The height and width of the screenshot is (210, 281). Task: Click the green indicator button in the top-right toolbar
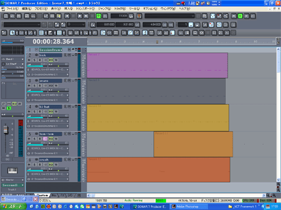[x=240, y=16]
